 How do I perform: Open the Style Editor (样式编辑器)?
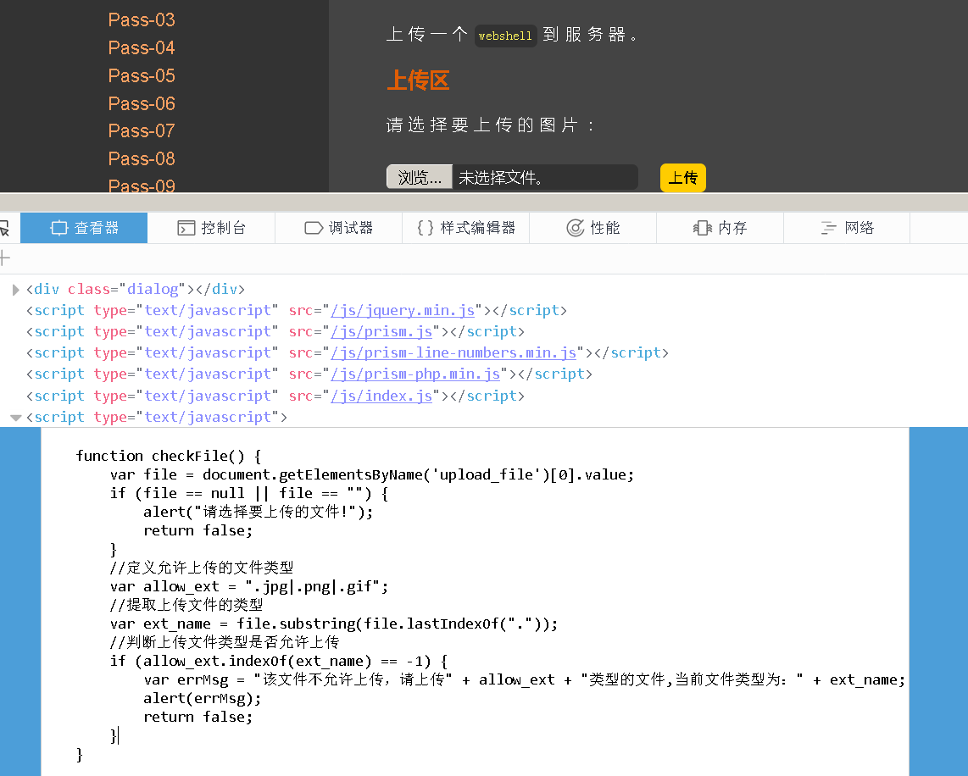coord(465,227)
